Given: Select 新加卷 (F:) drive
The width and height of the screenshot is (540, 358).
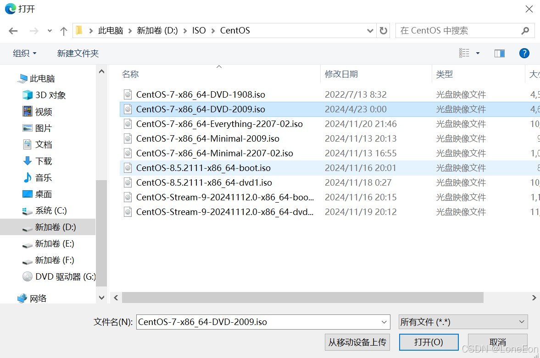Looking at the screenshot, I should (55, 260).
